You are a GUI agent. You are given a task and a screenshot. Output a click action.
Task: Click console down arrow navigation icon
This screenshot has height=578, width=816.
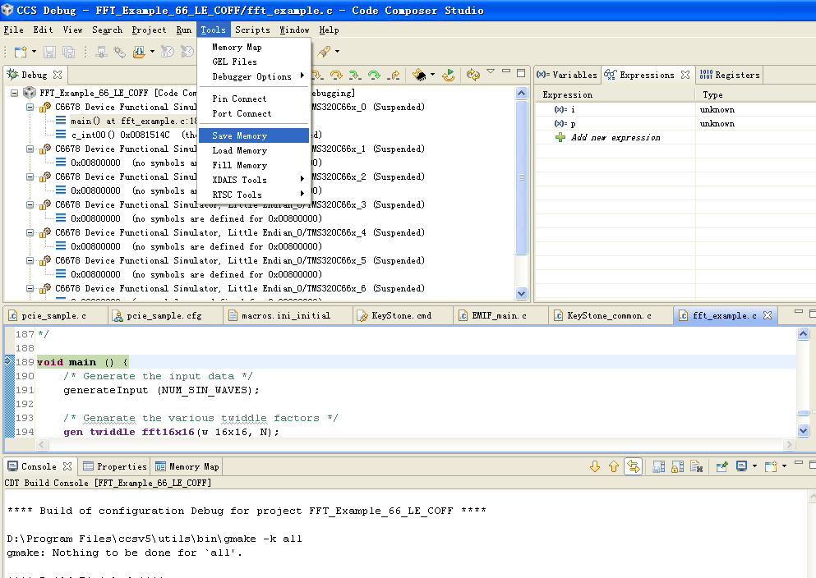coord(595,466)
